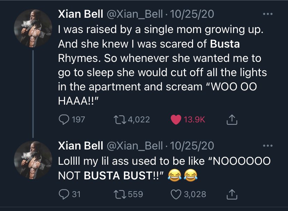
Task: Share the second tweet via share icon
Action: [x=232, y=194]
